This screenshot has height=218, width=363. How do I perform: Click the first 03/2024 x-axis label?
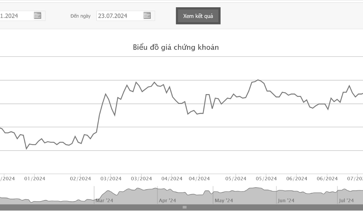coord(111,179)
